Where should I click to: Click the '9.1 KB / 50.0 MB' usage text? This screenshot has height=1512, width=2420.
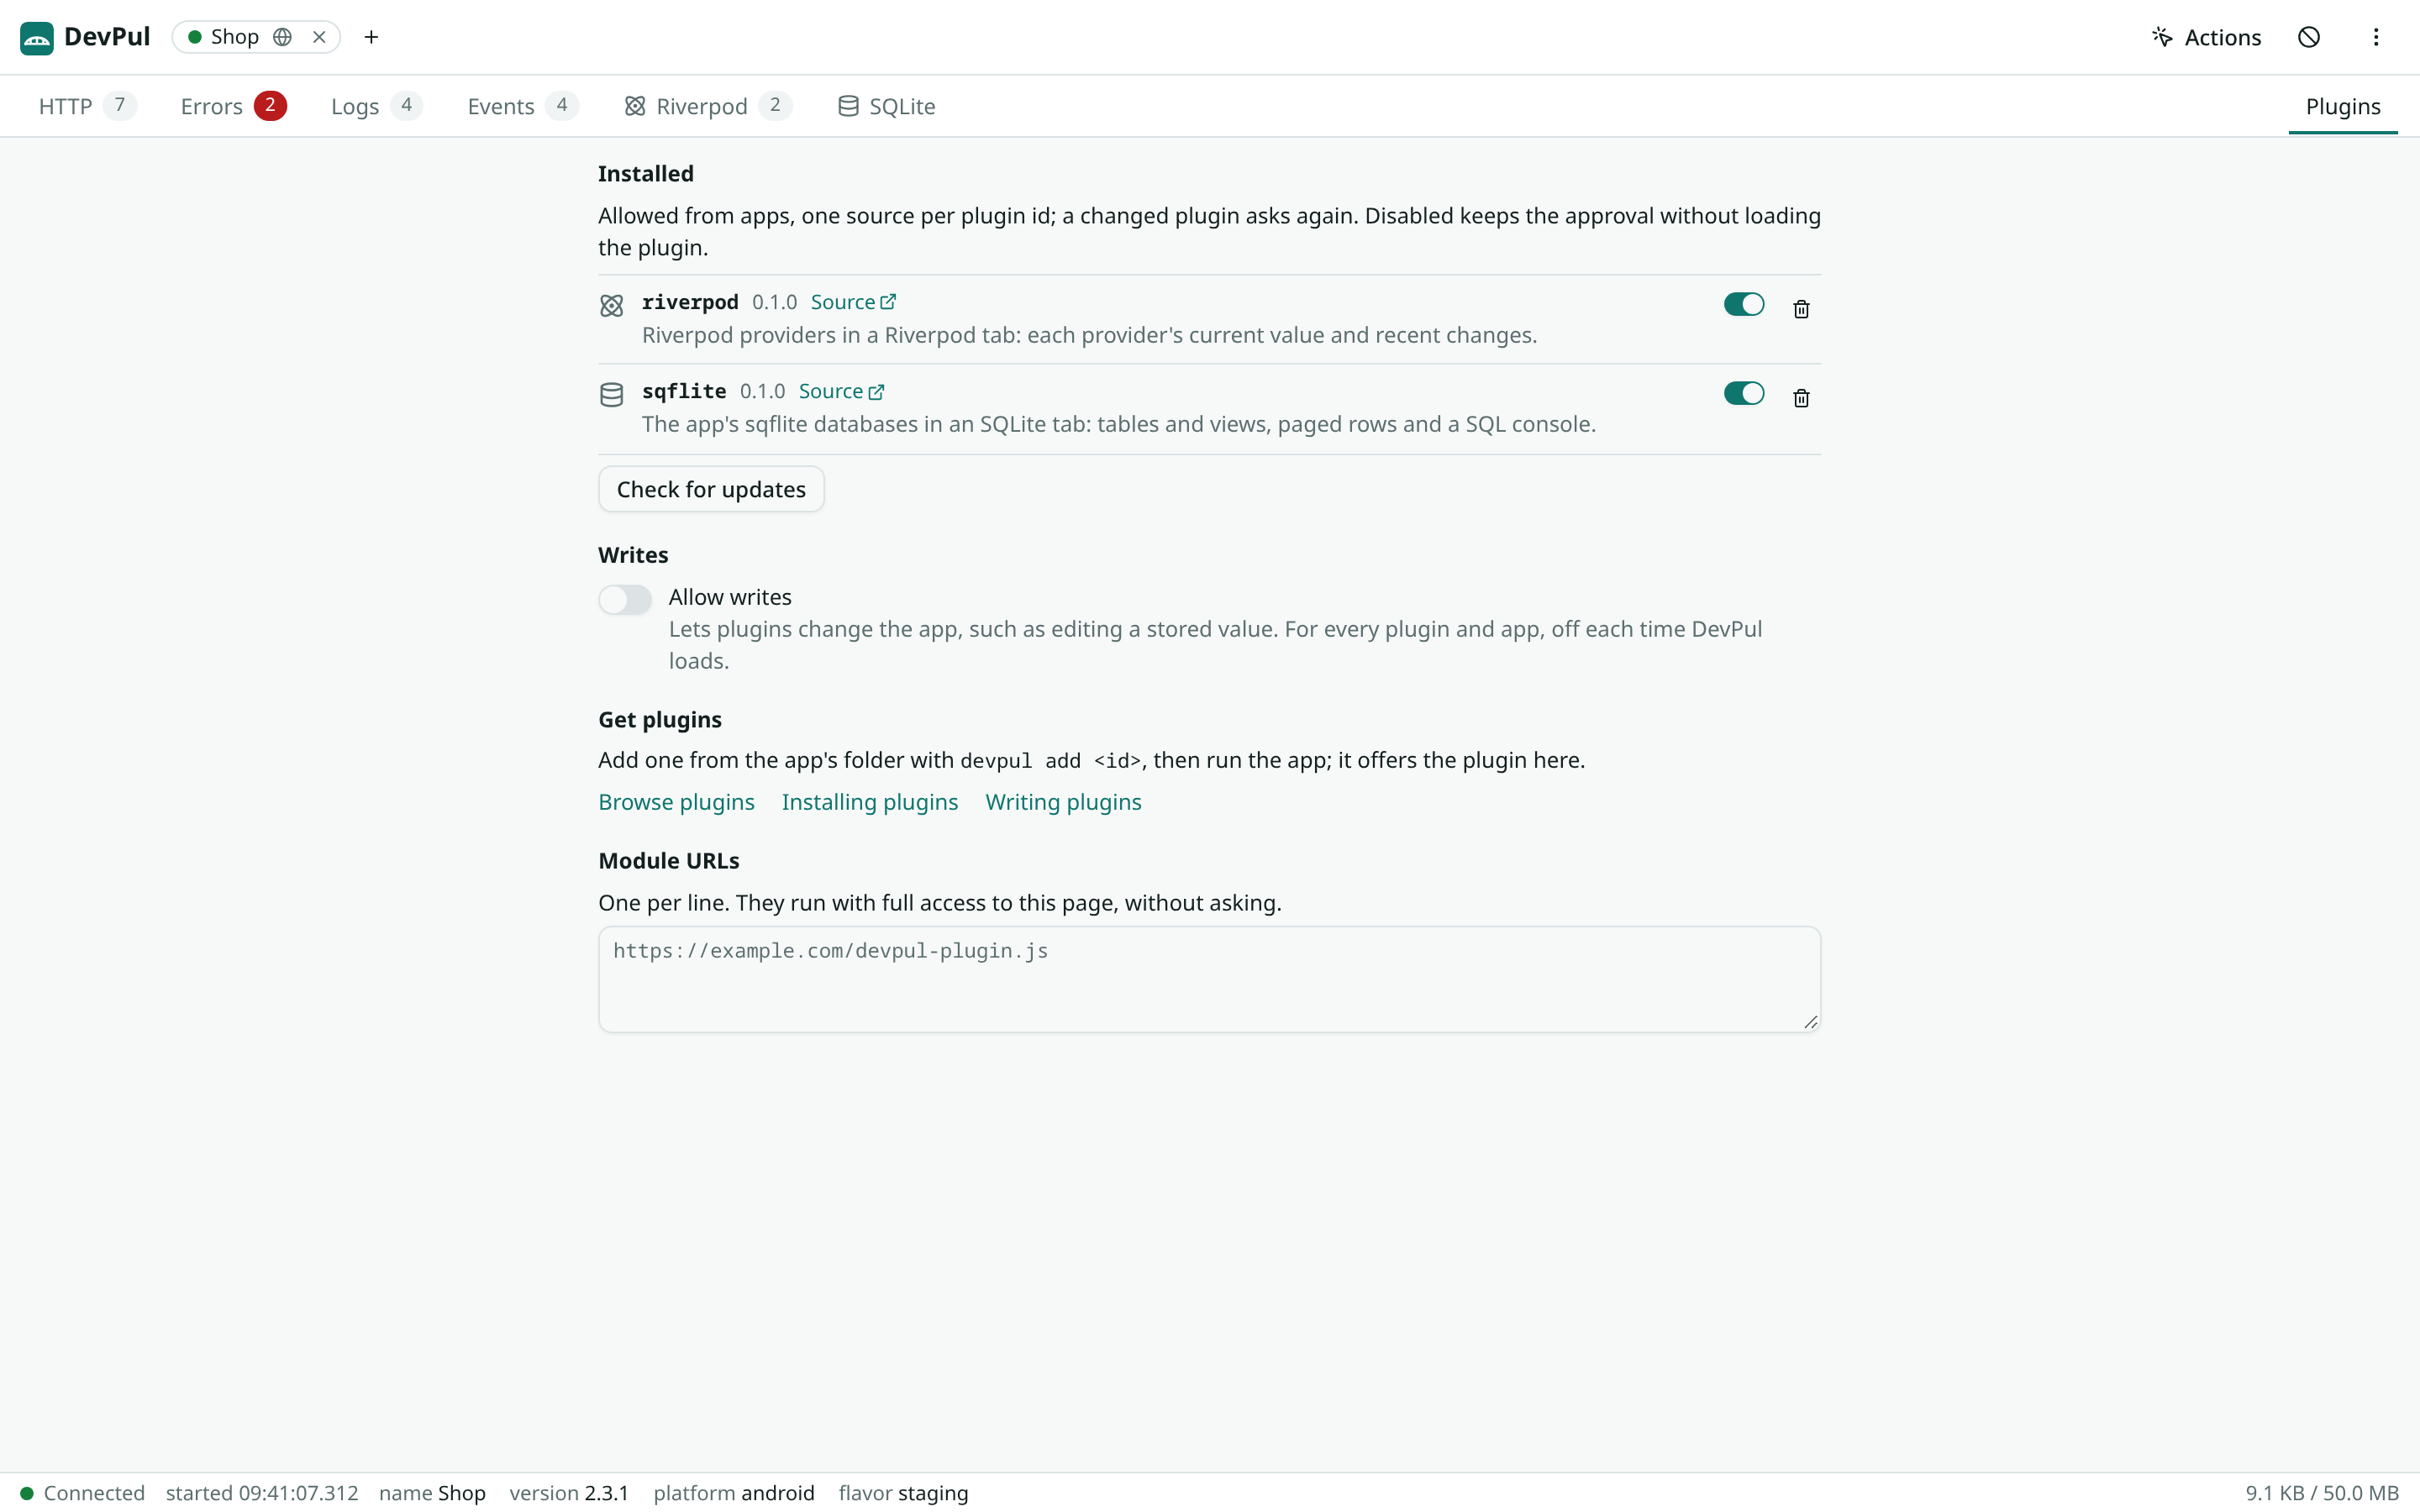(2321, 1493)
